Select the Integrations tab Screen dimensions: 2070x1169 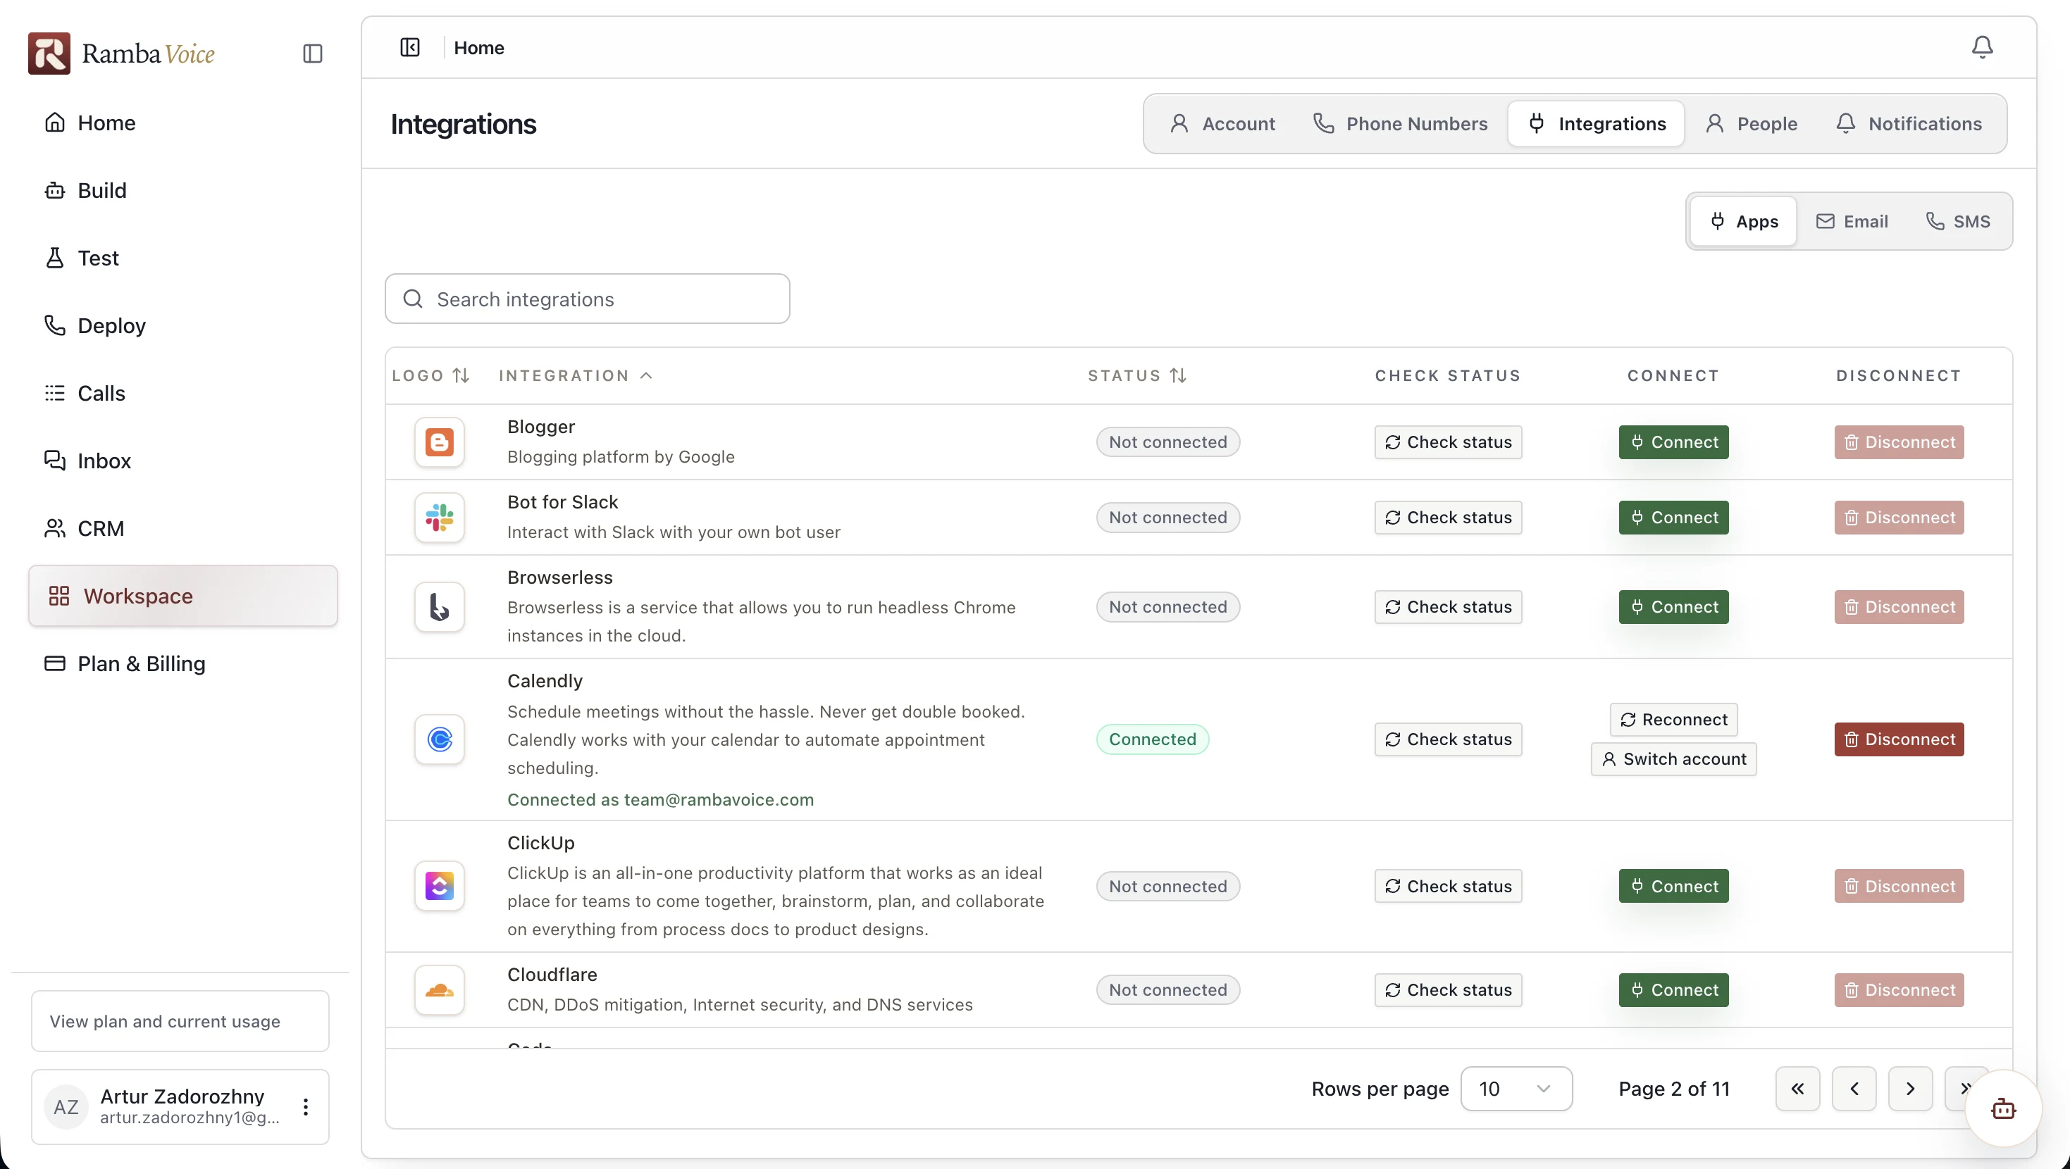click(1596, 124)
